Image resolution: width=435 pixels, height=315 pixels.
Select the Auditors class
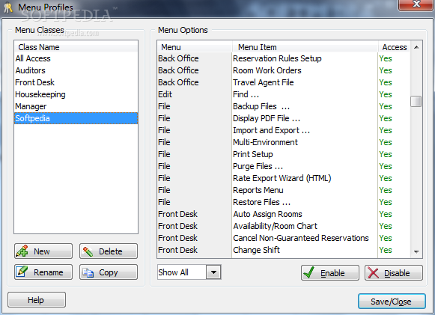(x=76, y=70)
